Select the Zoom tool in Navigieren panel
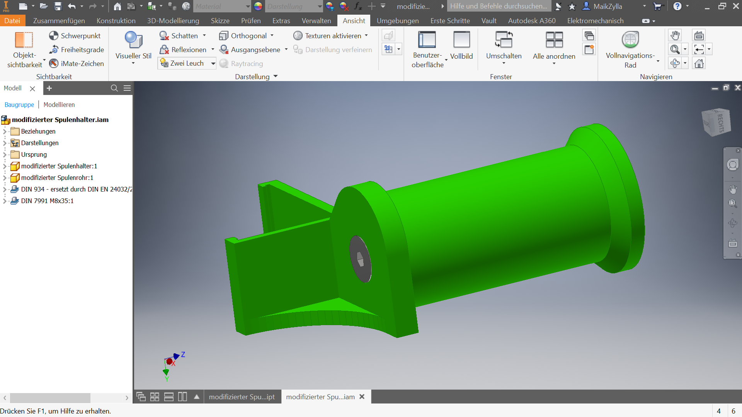The height and width of the screenshot is (417, 742). [675, 49]
